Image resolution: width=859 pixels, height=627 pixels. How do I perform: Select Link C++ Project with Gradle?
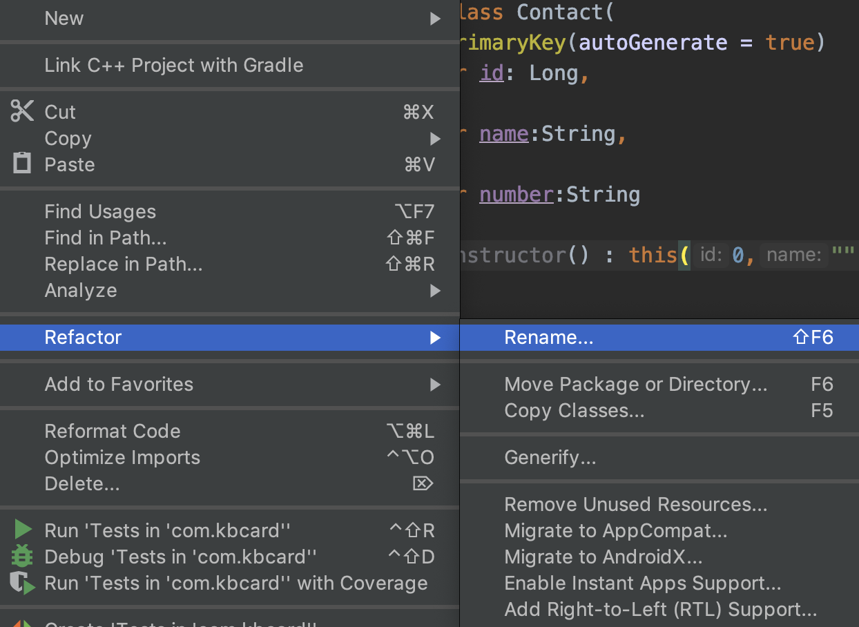click(x=173, y=65)
